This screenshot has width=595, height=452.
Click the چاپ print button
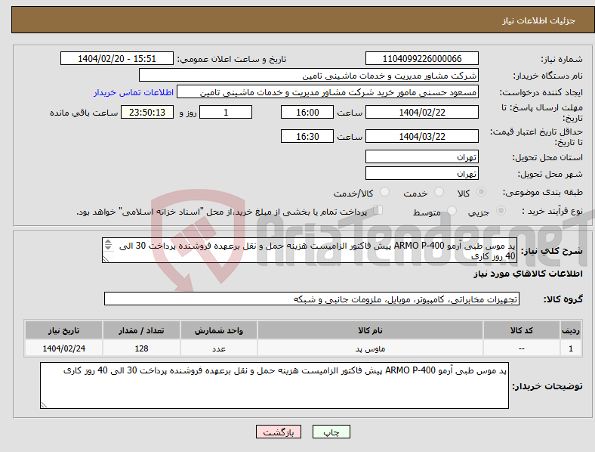coord(331,432)
